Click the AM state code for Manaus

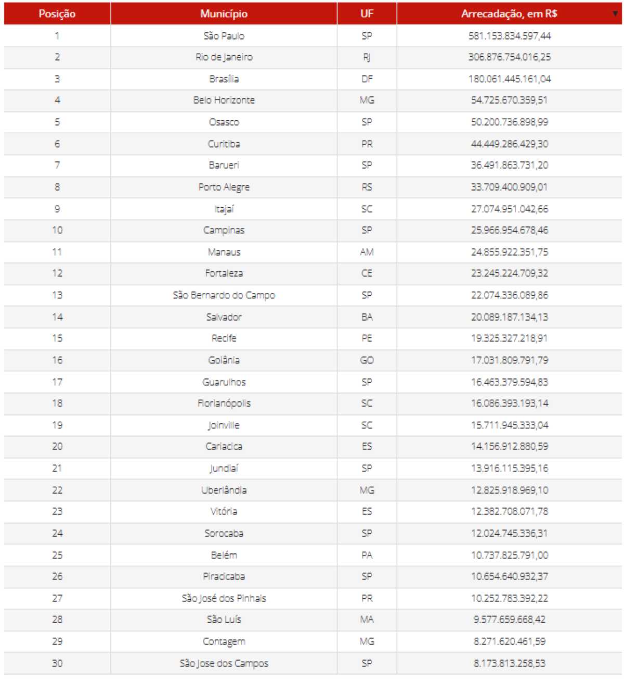click(367, 252)
